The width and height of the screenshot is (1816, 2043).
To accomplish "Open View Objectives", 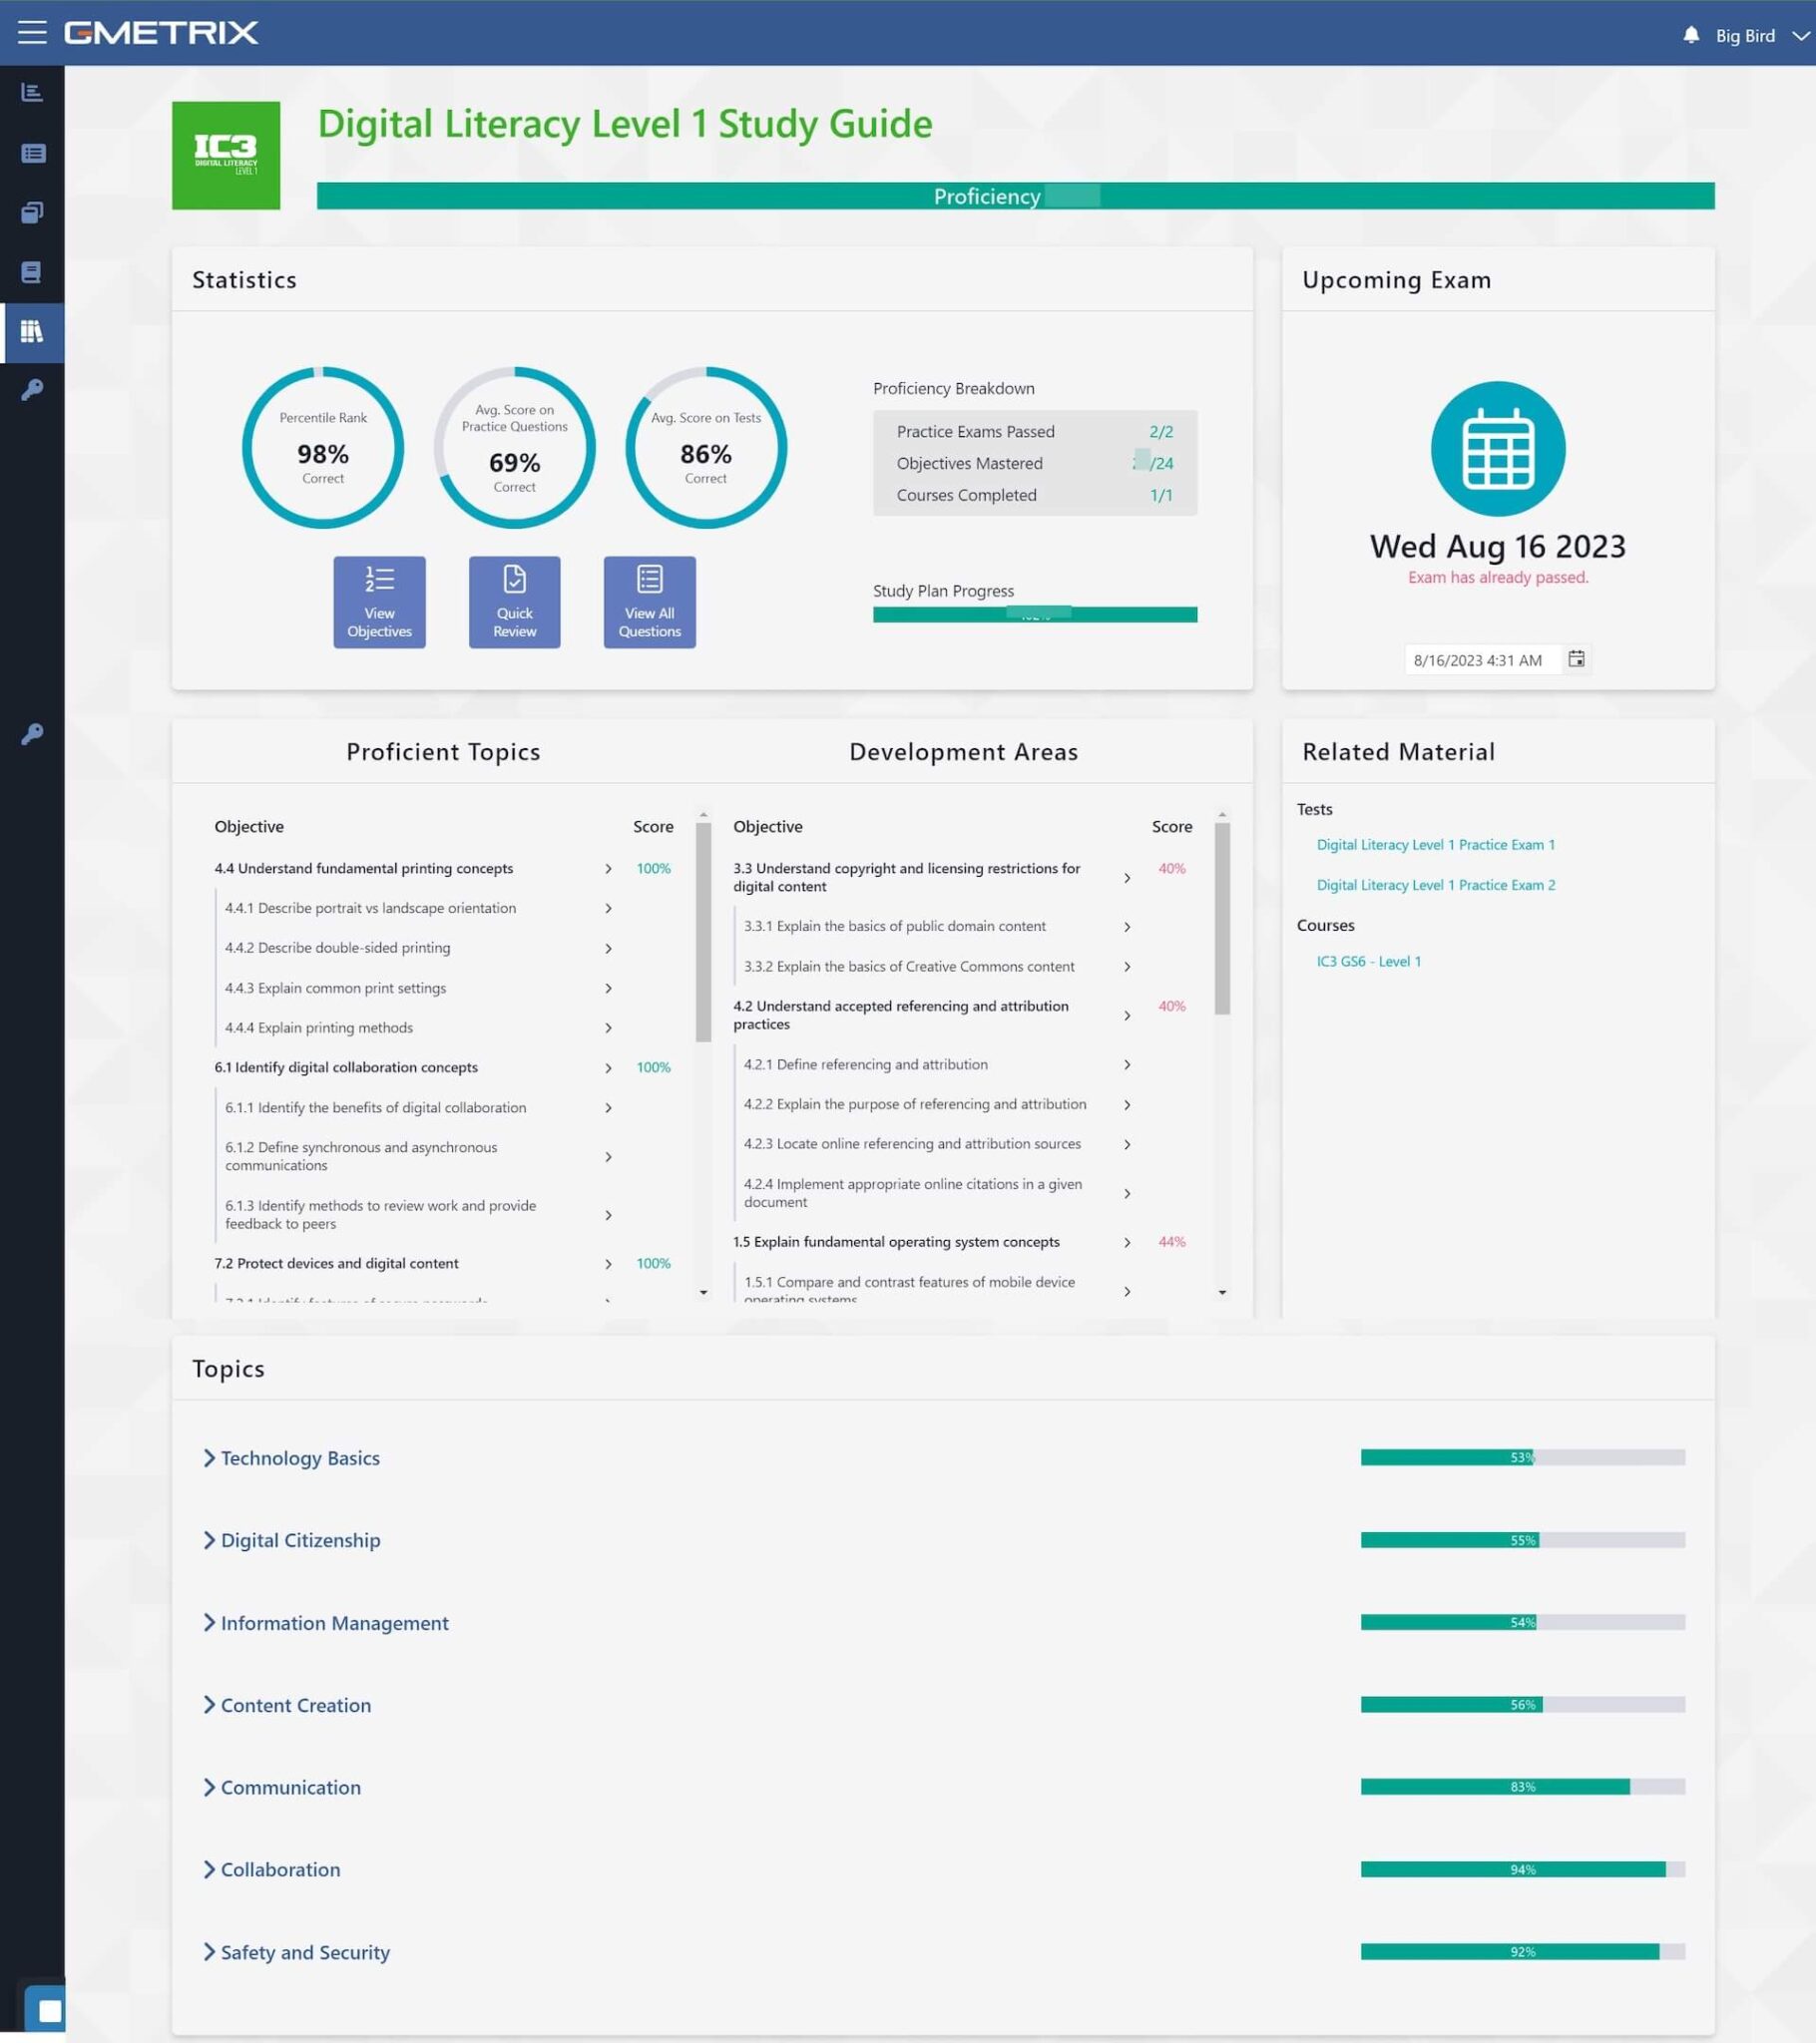I will pyautogui.click(x=379, y=602).
